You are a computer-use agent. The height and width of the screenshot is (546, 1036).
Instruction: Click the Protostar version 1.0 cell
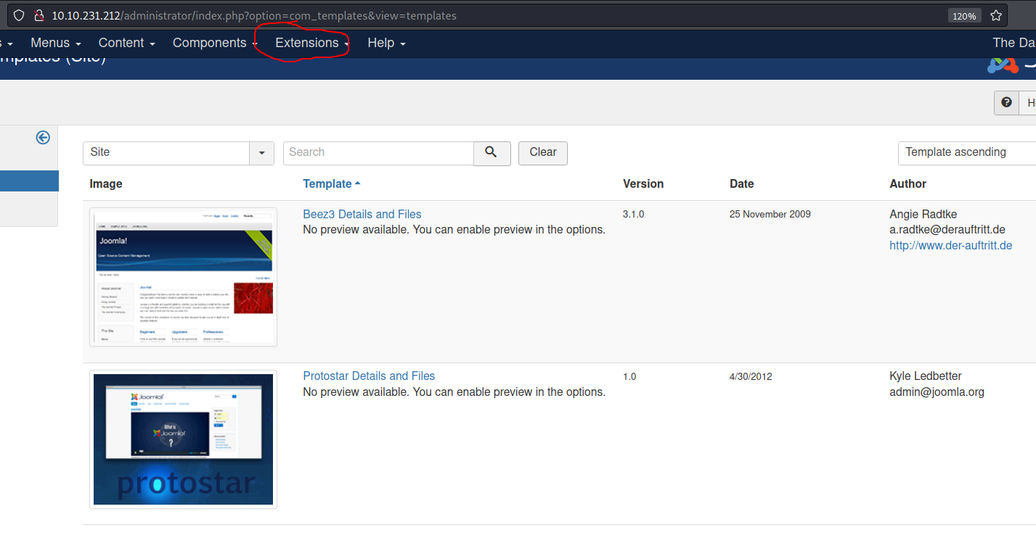coord(629,376)
